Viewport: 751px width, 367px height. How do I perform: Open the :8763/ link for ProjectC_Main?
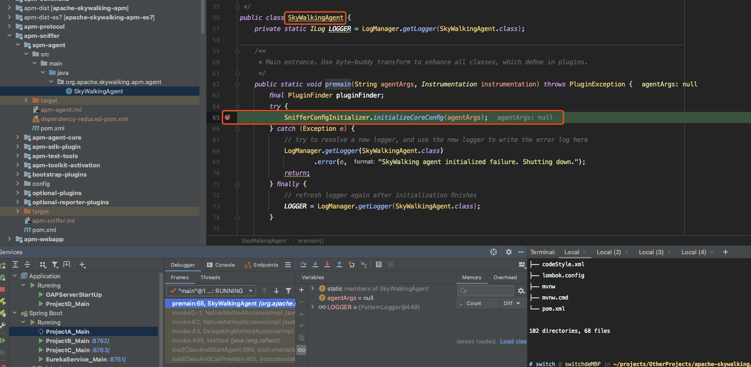[100, 350]
